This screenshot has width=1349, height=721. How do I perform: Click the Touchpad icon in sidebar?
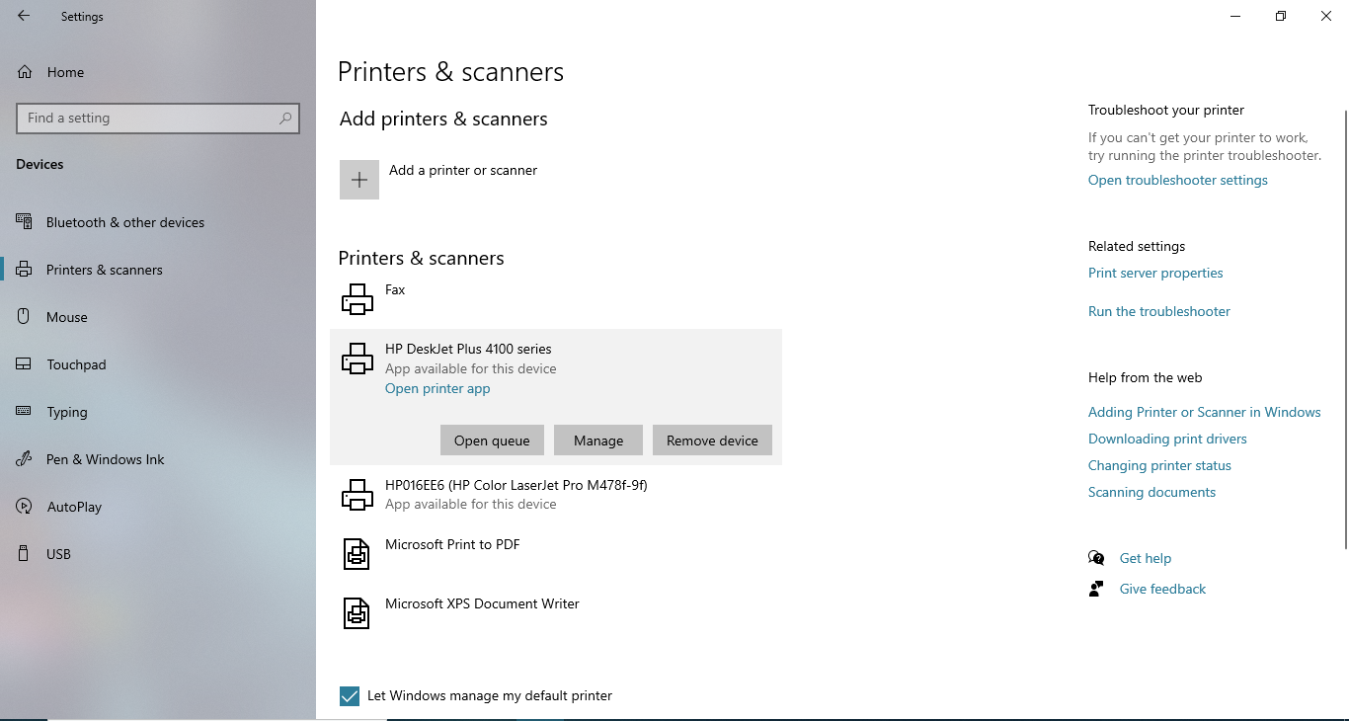[x=25, y=364]
